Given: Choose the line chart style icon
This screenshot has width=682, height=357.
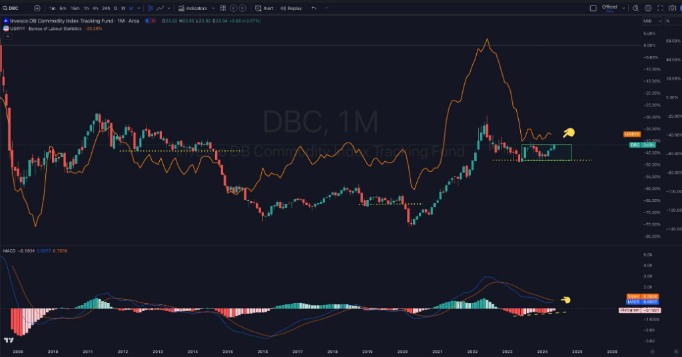Looking at the screenshot, I should pyautogui.click(x=161, y=8).
